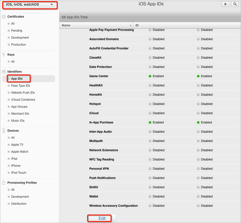Click the Data Protection label
Image resolution: width=241 pixels, height=223 pixels.
[x=100, y=67]
